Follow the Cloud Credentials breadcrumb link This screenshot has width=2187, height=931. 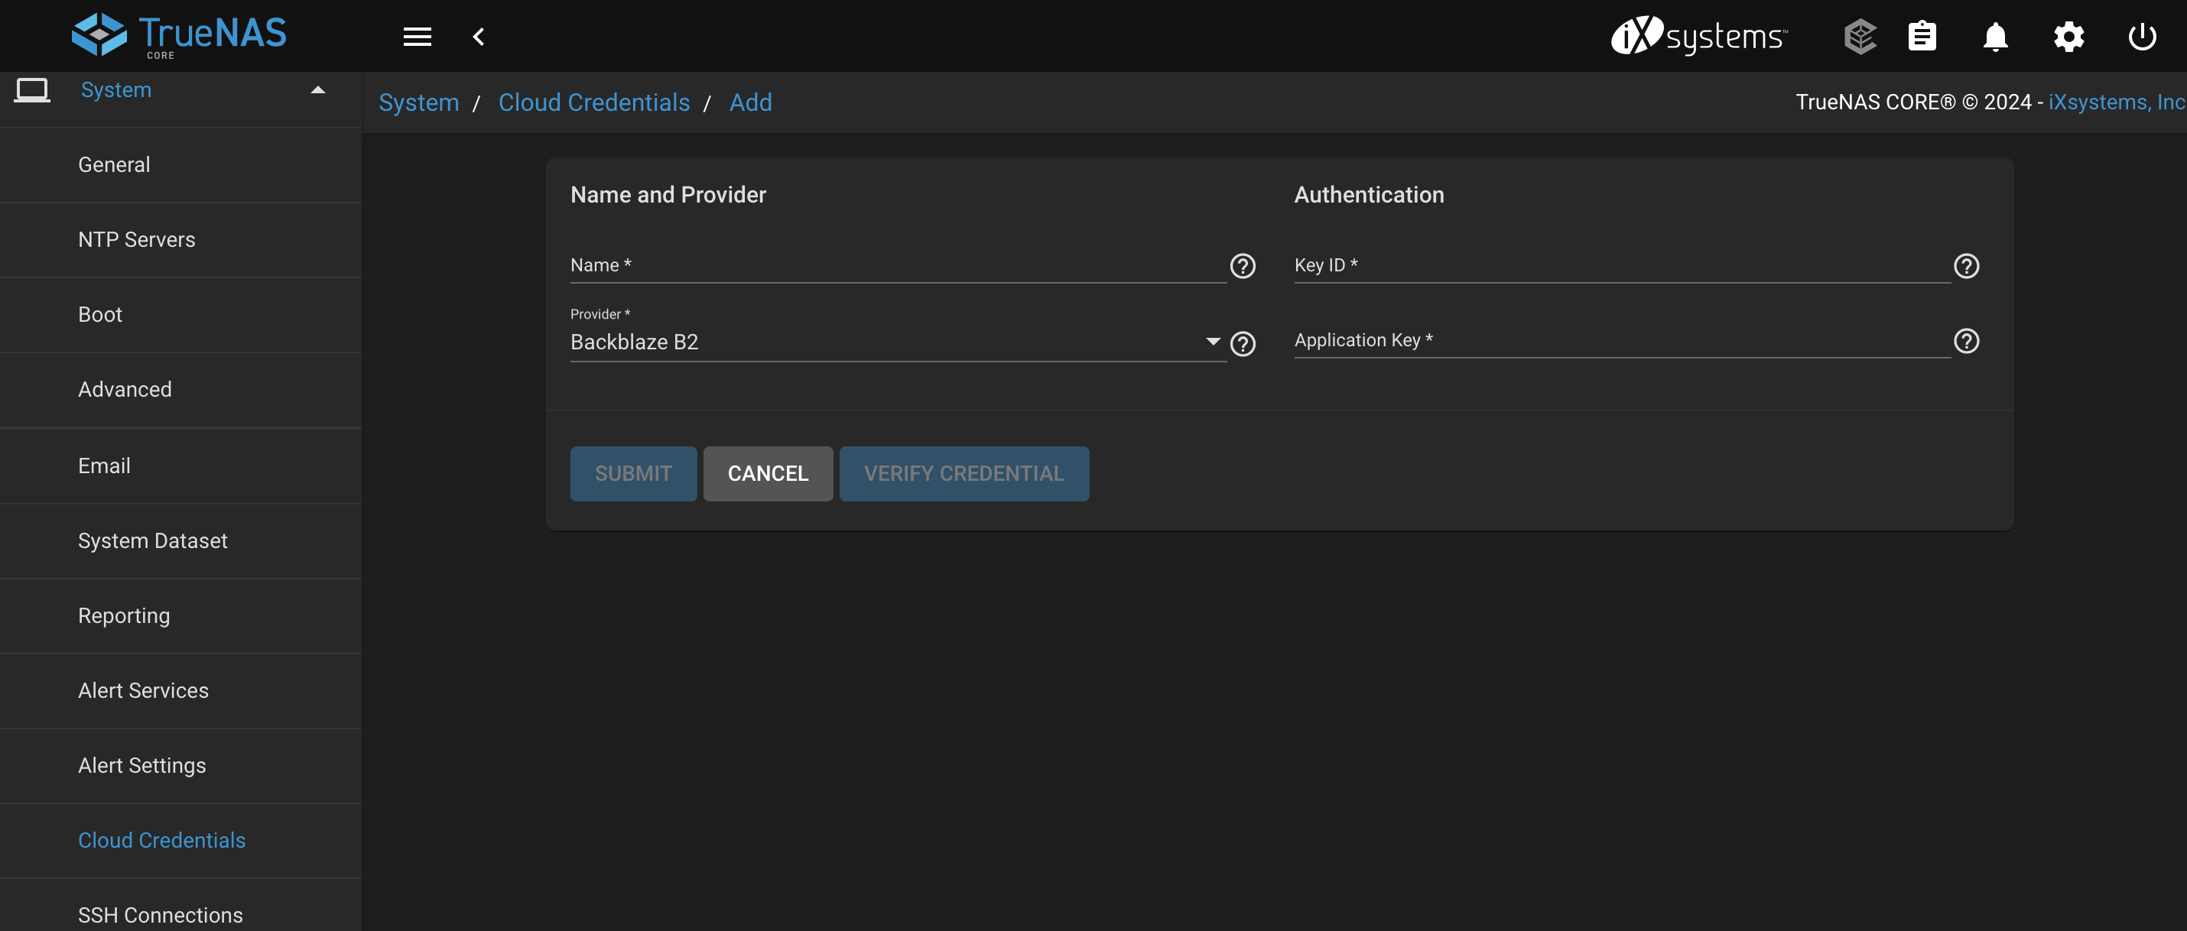[593, 102]
